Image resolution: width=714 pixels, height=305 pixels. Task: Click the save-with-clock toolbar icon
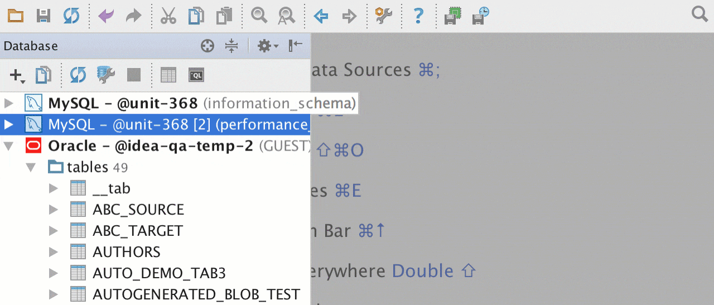(x=481, y=16)
